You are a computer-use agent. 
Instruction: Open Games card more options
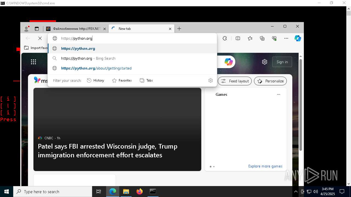(279, 94)
